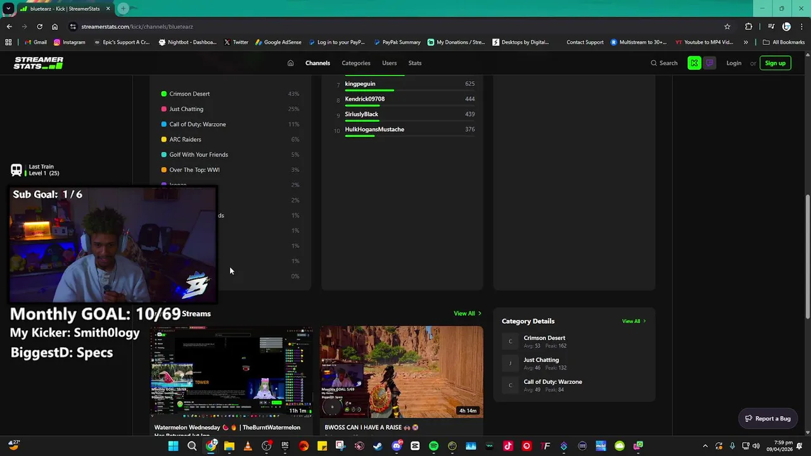Click the Report a Bug button
This screenshot has height=456, width=811.
[x=768, y=419]
